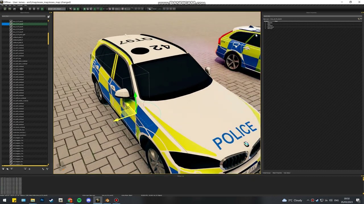
Task: Expand the EMS Door property group
Action: [x=265, y=28]
